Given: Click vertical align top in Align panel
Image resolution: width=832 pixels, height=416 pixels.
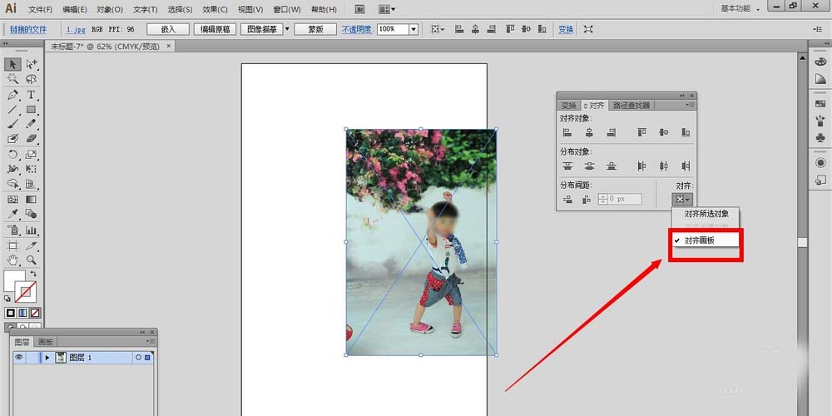Looking at the screenshot, I should [641, 132].
